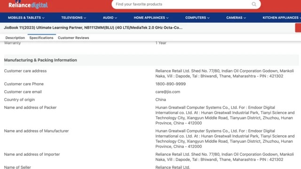This screenshot has width=301, height=169.
Task: Open the Audio menu
Action: pyautogui.click(x=110, y=18)
